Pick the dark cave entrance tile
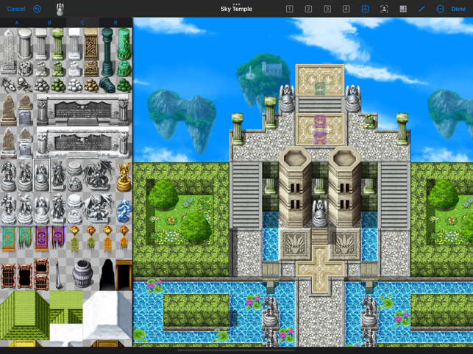The image size is (473, 354). pyautogui.click(x=107, y=275)
